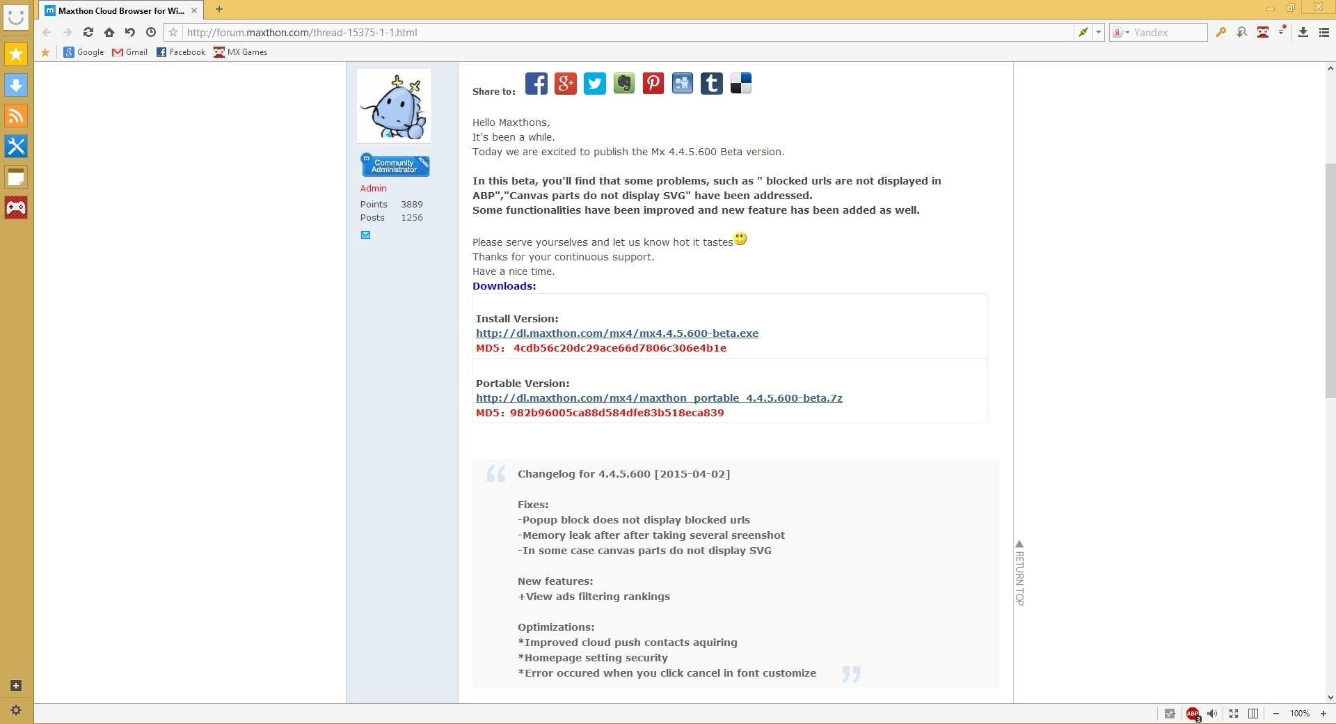Click the admin's avatar picture
Screen dimensions: 1336x724
click(394, 106)
